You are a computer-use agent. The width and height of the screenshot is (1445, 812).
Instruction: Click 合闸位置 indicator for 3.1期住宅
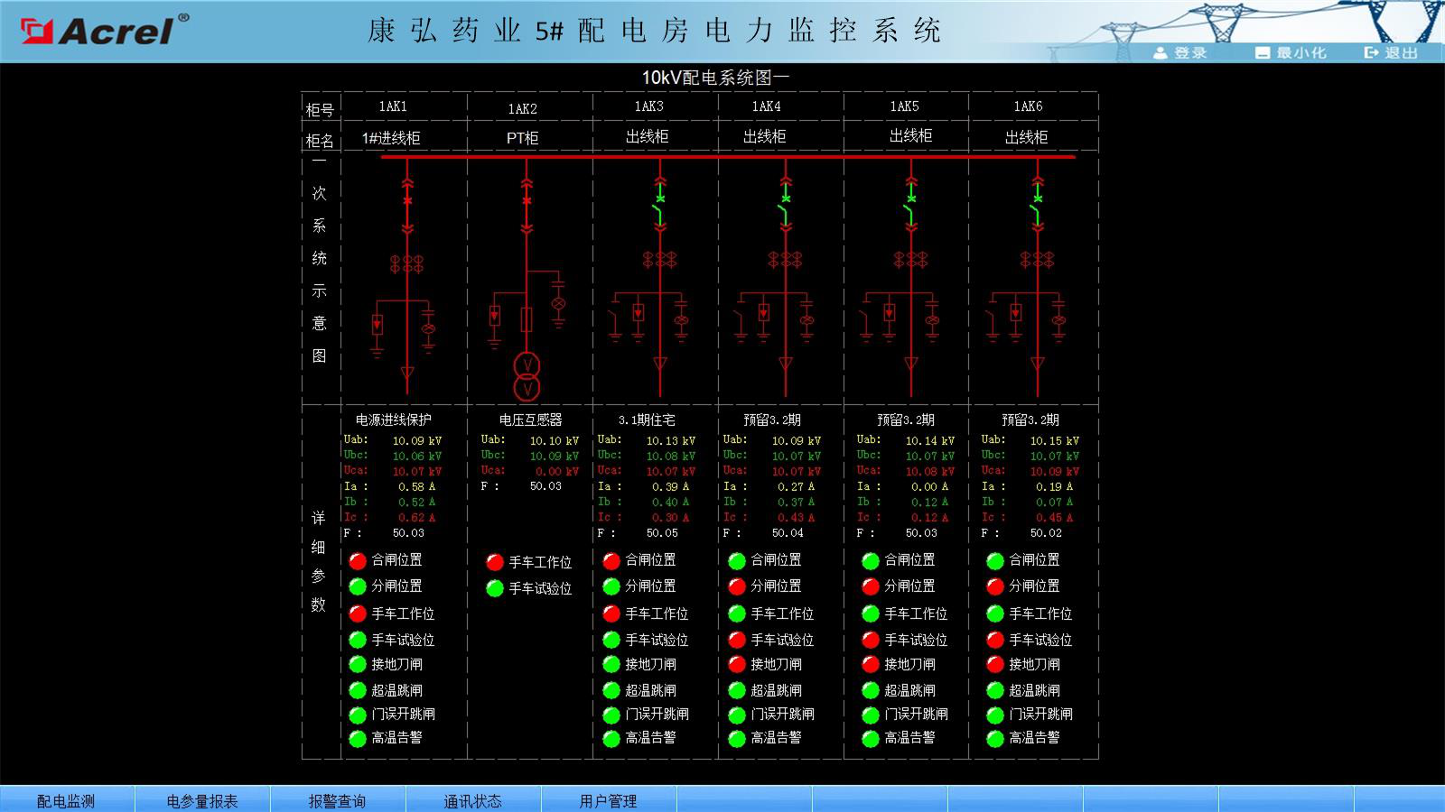click(x=611, y=560)
